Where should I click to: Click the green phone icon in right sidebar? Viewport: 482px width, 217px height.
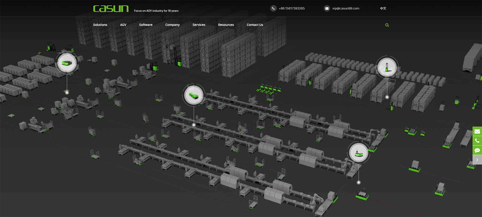(477, 141)
